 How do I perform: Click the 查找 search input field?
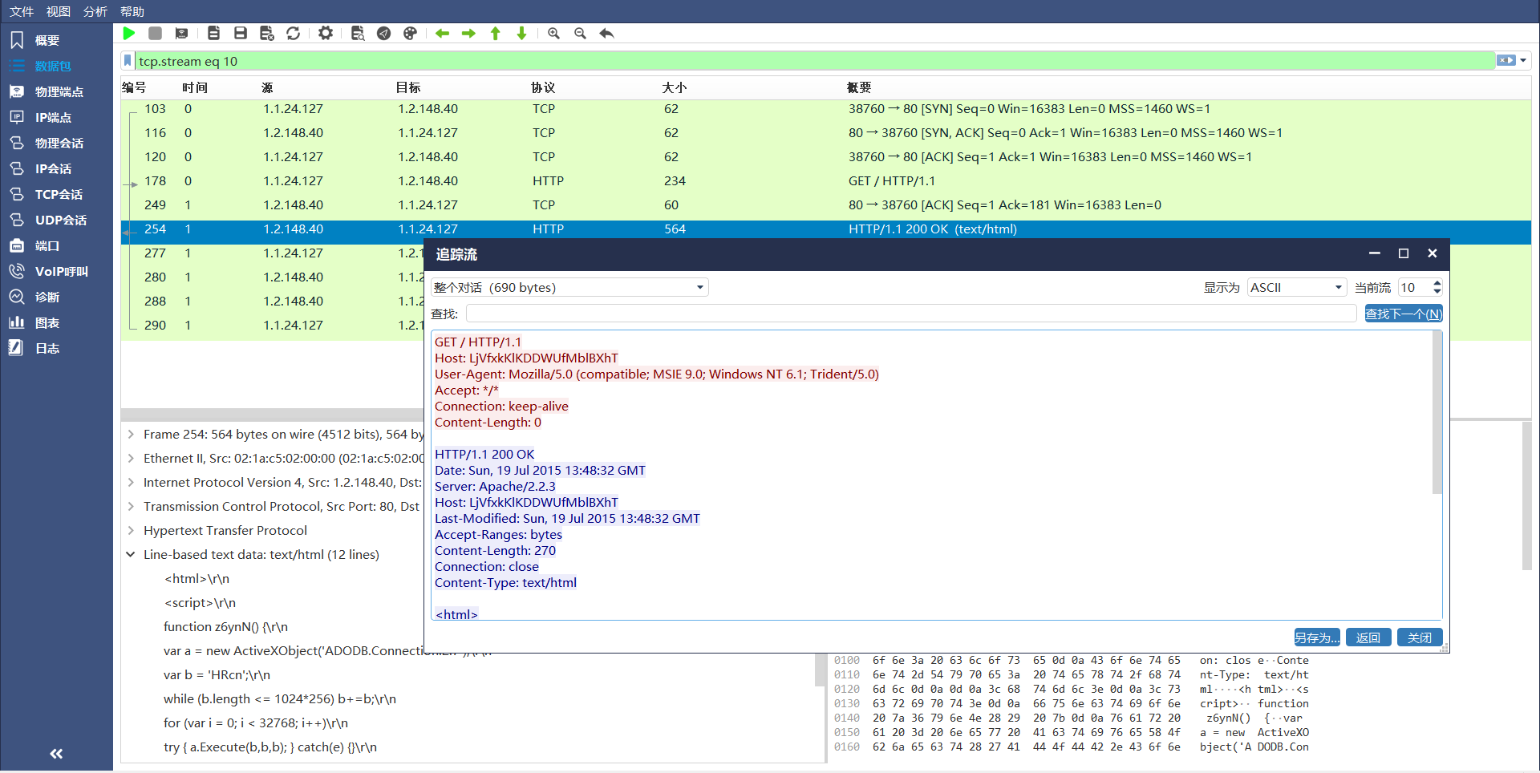coord(911,314)
